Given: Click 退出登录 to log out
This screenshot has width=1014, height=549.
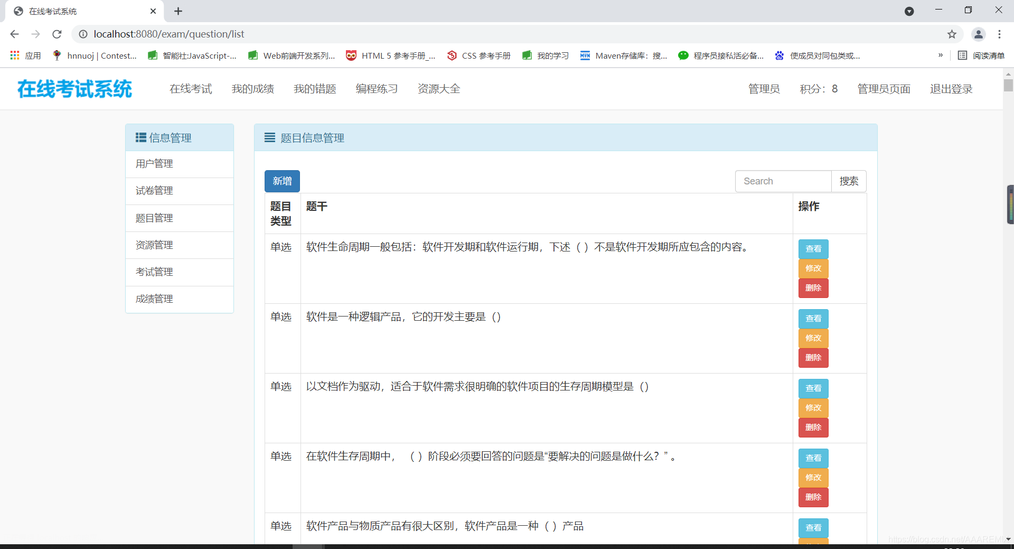Looking at the screenshot, I should pos(951,89).
